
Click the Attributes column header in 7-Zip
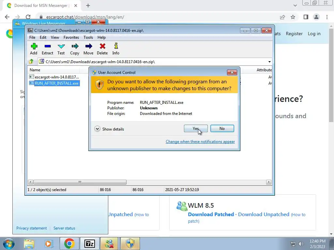coord(264,70)
